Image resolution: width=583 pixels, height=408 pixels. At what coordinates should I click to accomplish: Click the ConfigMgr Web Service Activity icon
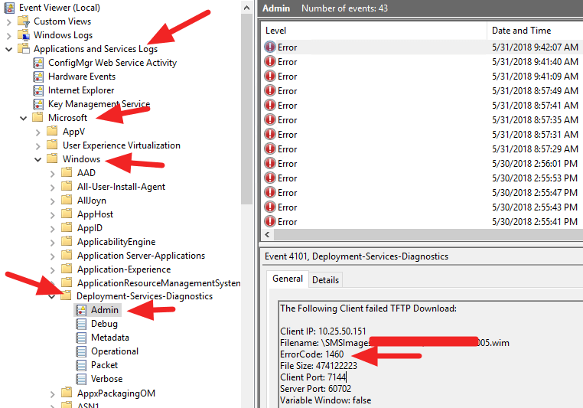39,63
